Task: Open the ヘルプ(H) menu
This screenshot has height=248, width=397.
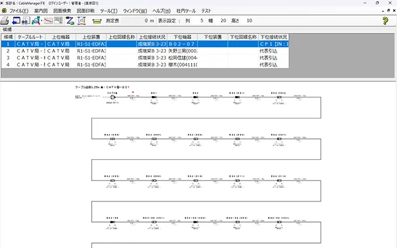Action: [x=161, y=11]
